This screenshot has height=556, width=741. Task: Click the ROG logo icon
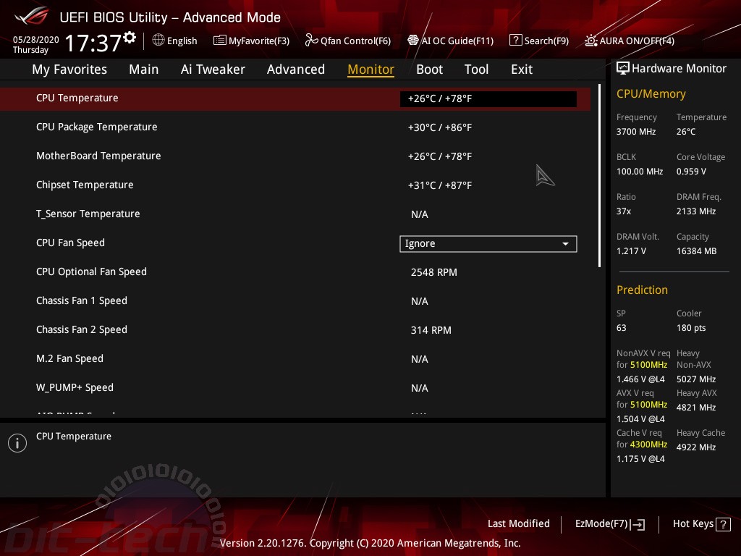click(32, 16)
